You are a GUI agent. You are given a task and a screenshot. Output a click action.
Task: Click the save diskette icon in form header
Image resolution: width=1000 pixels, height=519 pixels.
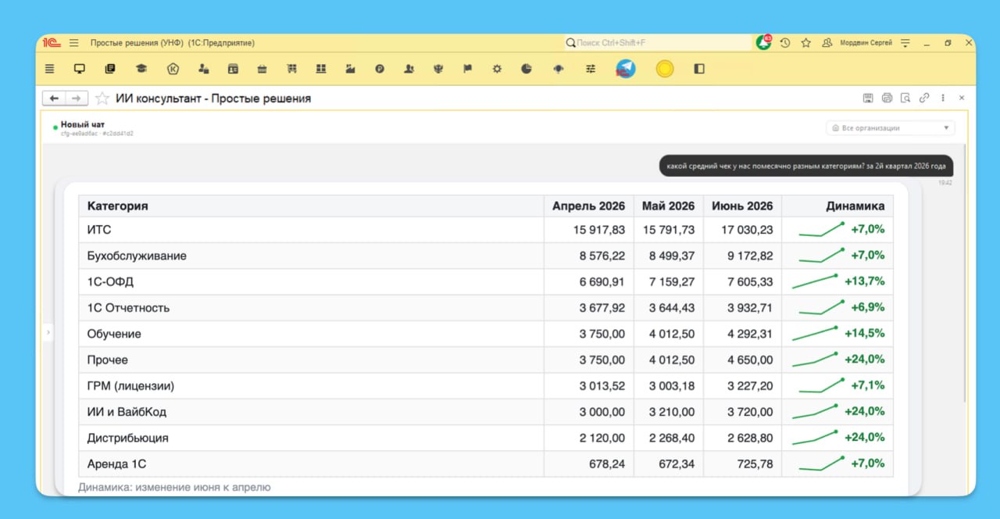point(868,98)
